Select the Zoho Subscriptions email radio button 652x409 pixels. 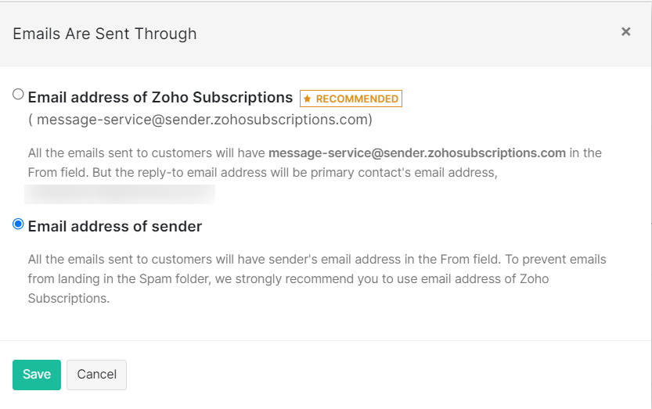coord(18,95)
